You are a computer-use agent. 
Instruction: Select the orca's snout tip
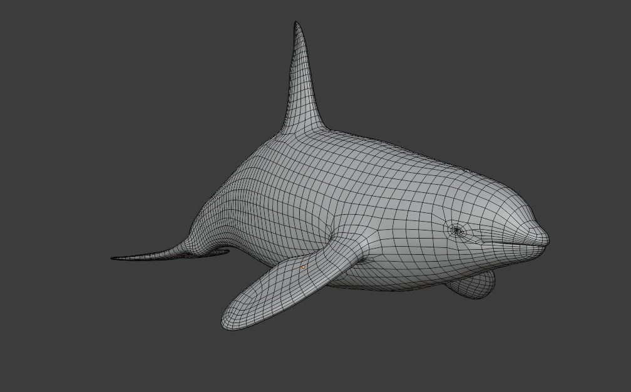pos(539,237)
